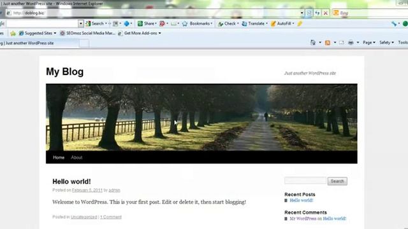Expand the AutoFill dropdown arrow

293,24
